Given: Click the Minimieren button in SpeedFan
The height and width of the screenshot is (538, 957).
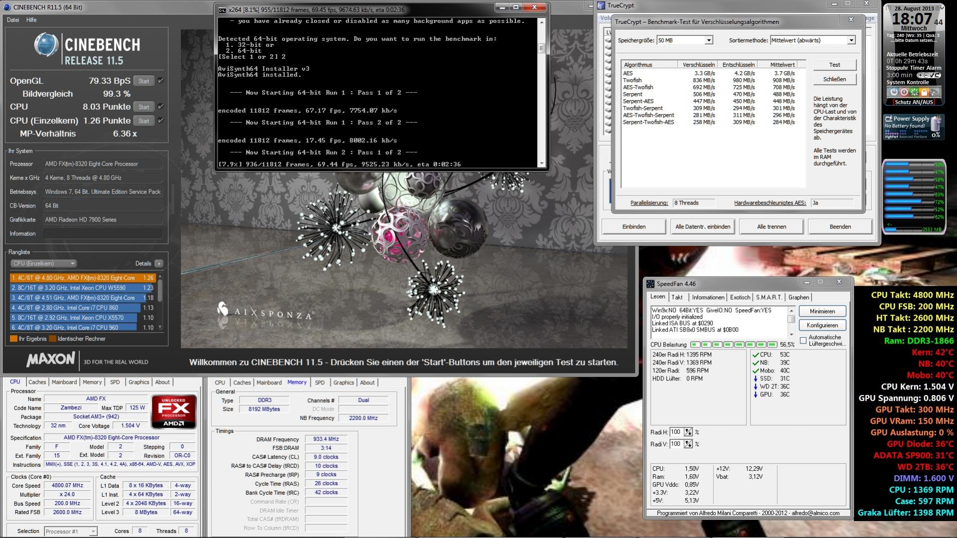Looking at the screenshot, I should 822,311.
